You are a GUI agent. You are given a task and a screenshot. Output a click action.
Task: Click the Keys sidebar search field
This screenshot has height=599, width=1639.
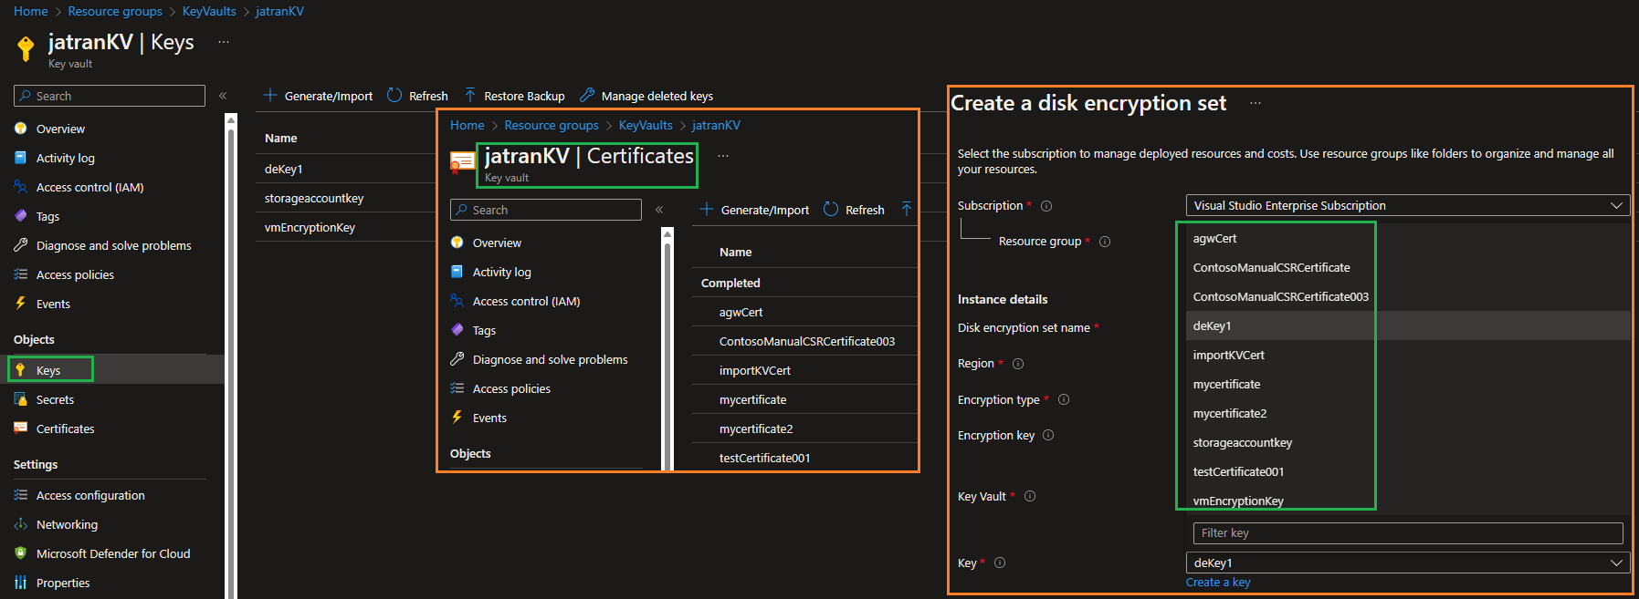[110, 96]
